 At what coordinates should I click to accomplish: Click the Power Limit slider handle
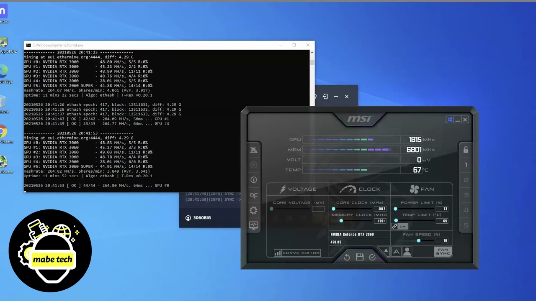pyautogui.click(x=395, y=209)
